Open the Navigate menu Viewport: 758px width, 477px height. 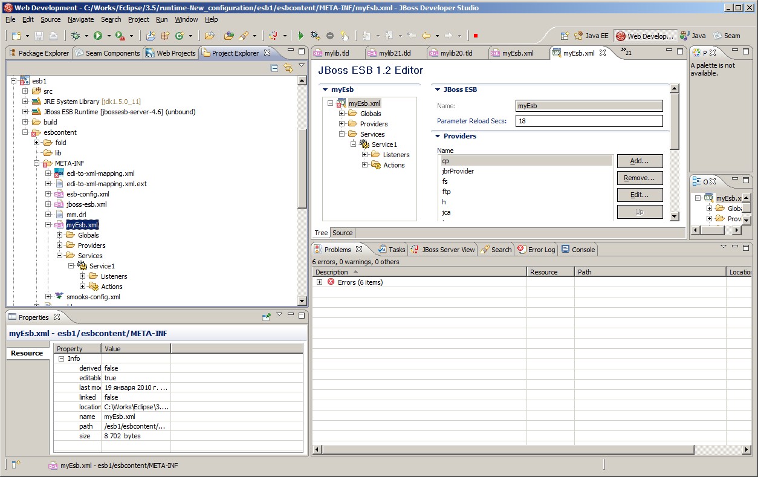point(80,19)
